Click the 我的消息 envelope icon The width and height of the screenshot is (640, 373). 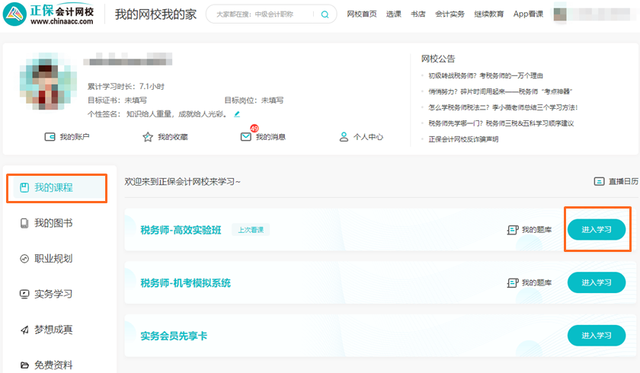coord(245,137)
